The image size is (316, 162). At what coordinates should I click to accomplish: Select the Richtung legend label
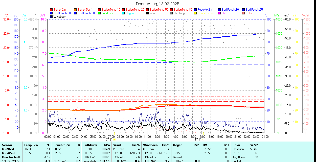click(179, 13)
